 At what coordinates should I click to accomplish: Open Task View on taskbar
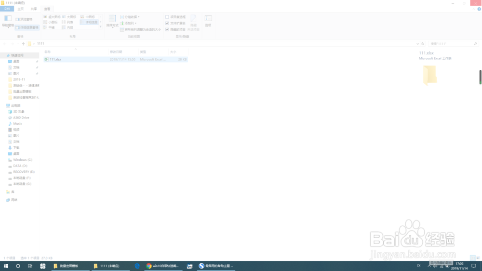pyautogui.click(x=30, y=266)
